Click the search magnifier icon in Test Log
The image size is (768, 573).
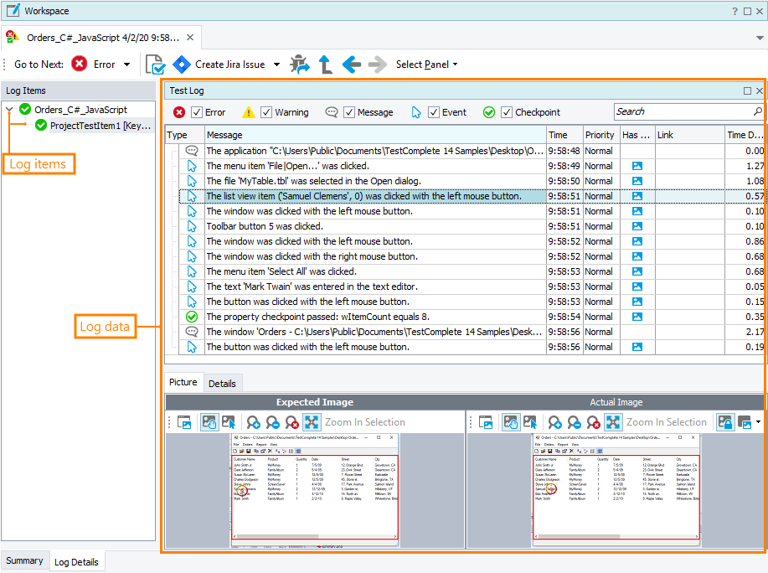click(758, 111)
